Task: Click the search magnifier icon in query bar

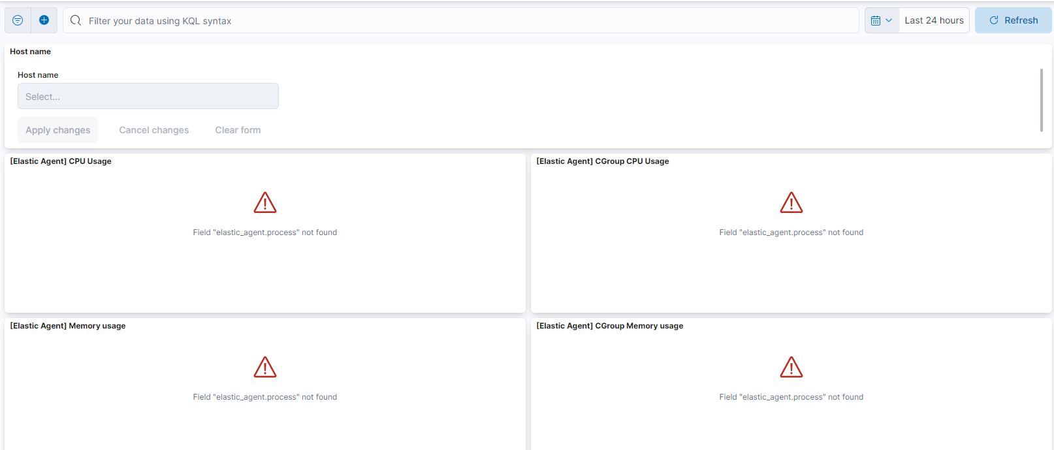Action: coord(76,20)
